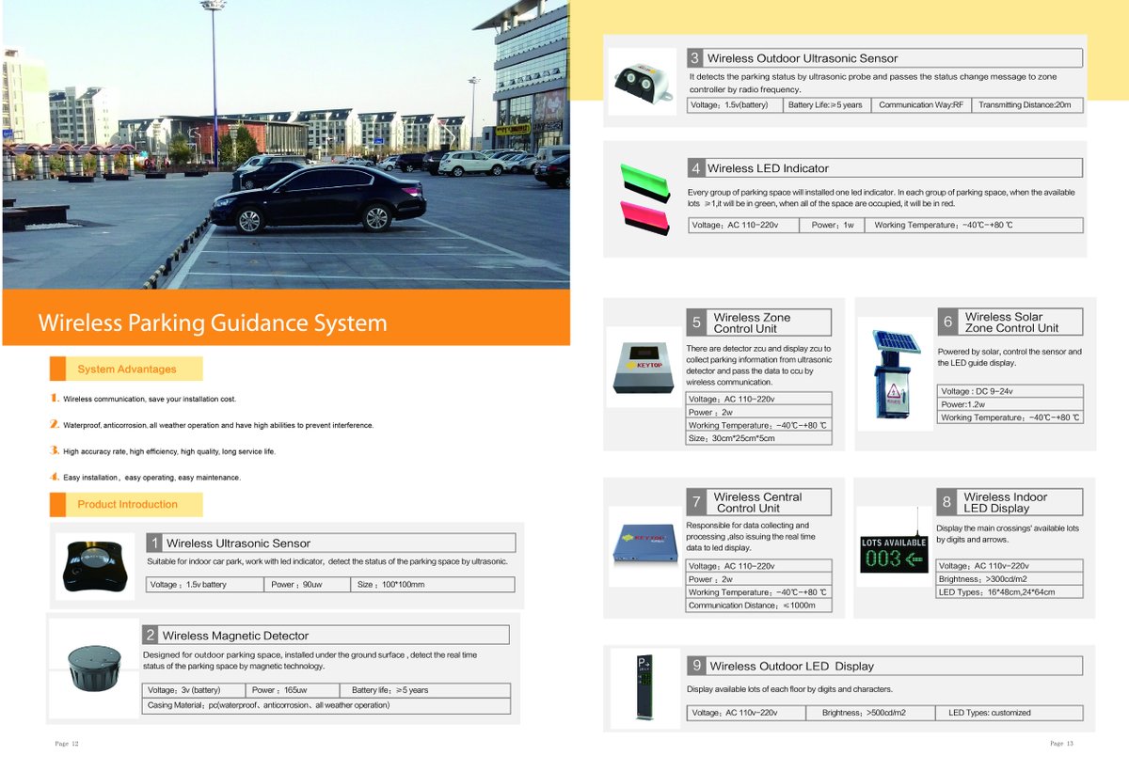Click the number 4 badge beside LED Indicator

click(x=695, y=168)
